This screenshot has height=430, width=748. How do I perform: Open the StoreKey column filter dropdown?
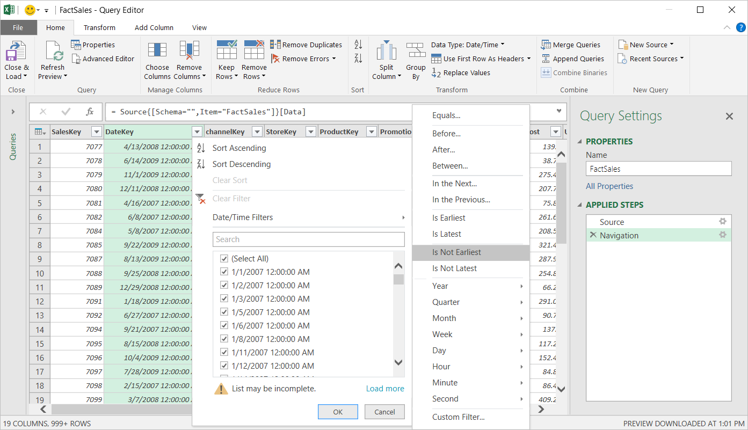[310, 132]
